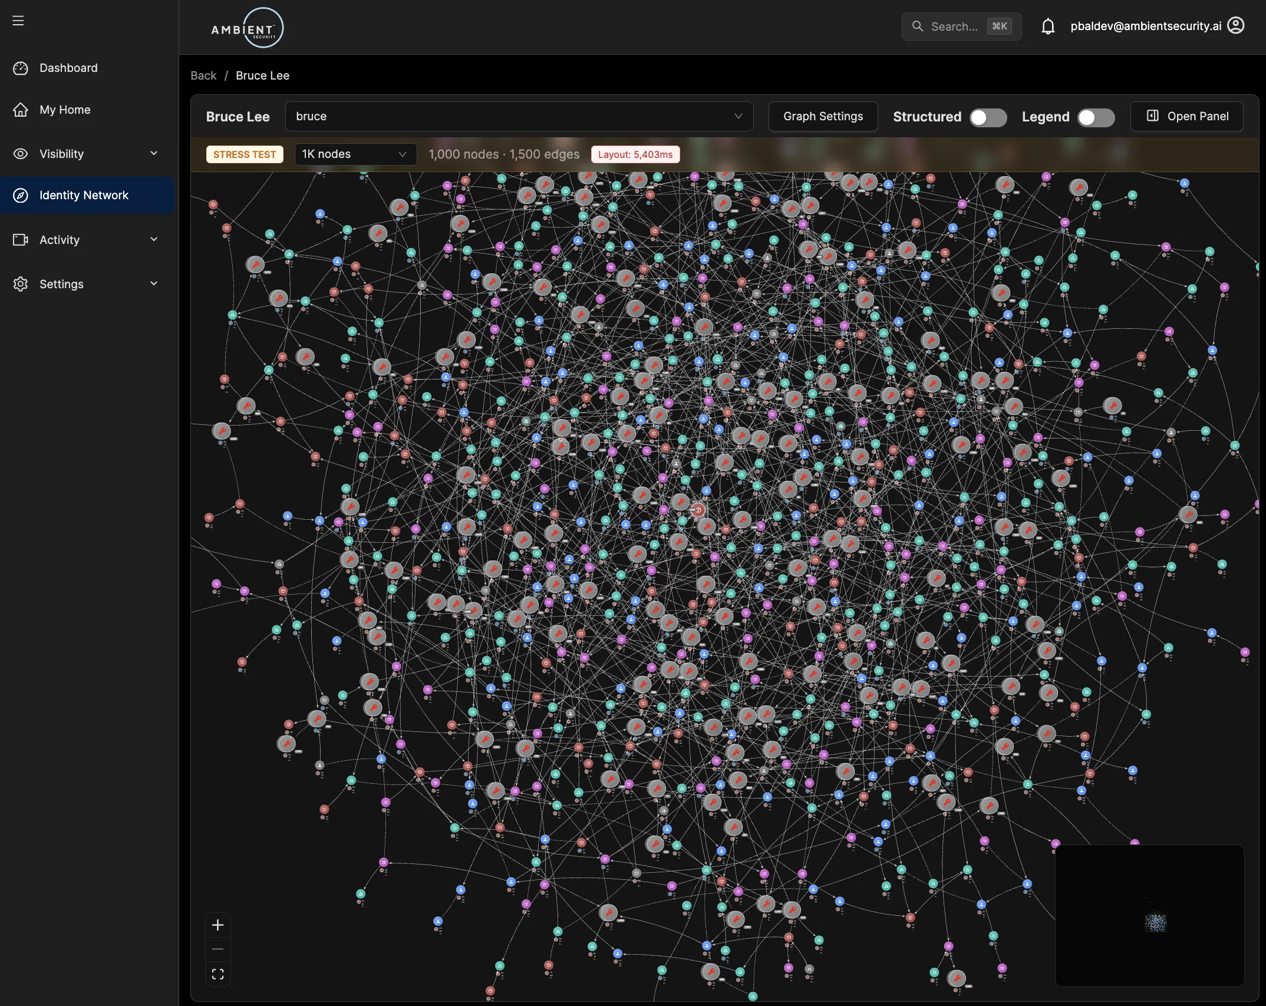Click the Bruce Lee breadcrumb
The image size is (1266, 1006).
[262, 75]
